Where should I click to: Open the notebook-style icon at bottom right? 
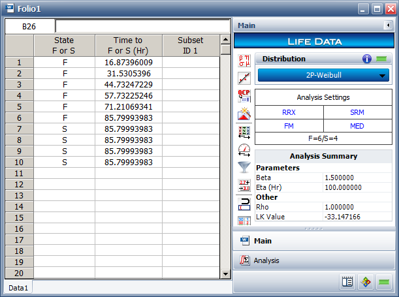(x=347, y=283)
